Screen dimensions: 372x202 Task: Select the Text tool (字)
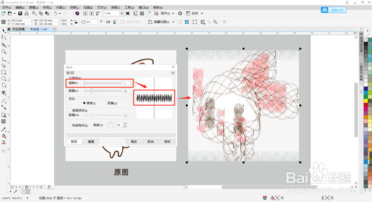point(4,93)
